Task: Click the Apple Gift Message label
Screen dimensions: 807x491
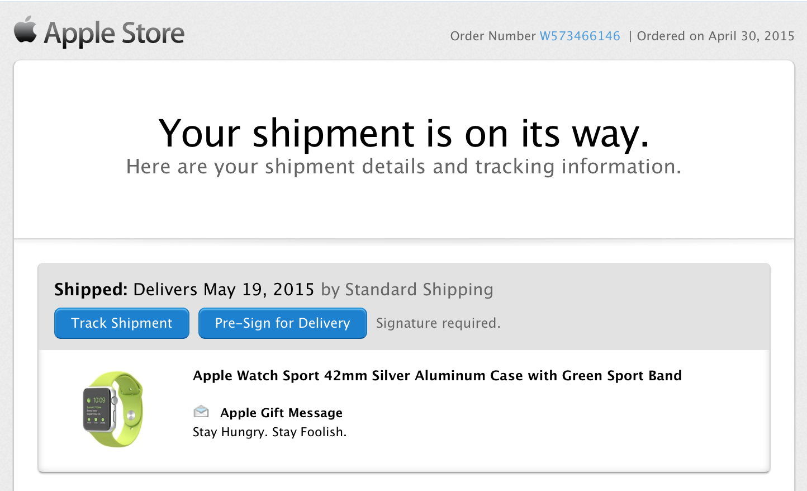Action: click(x=281, y=413)
